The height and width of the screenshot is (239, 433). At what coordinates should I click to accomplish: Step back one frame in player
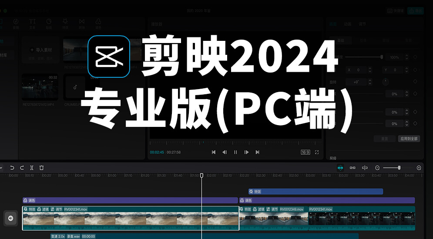225,152
